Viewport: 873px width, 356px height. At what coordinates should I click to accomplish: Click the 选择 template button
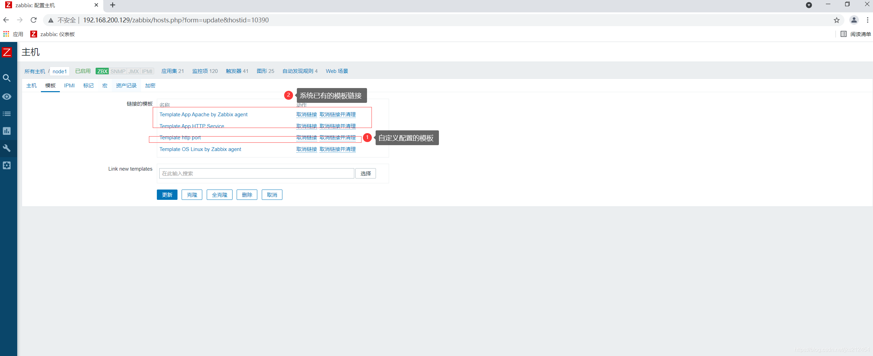[x=366, y=173]
